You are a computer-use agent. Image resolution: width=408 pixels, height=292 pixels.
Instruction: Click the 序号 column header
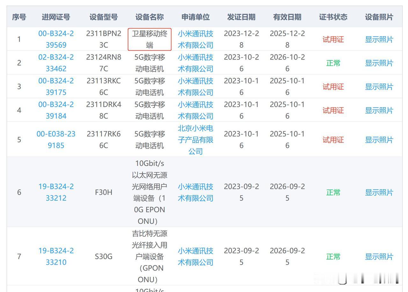click(x=19, y=17)
